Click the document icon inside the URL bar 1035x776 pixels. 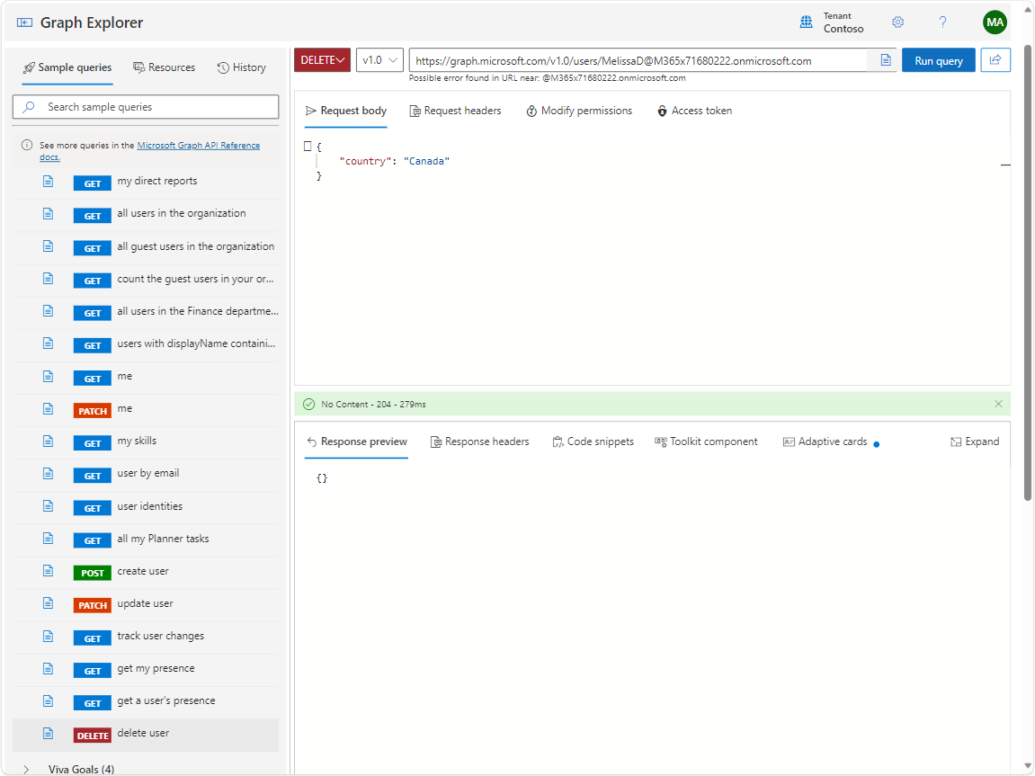click(886, 61)
